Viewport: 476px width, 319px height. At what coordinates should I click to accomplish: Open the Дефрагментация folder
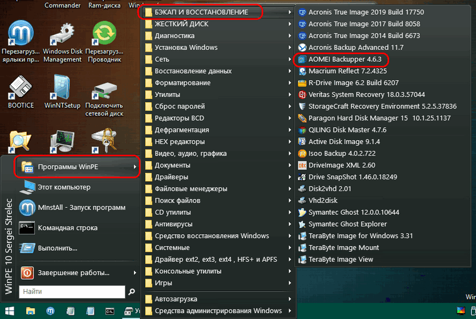click(218, 130)
